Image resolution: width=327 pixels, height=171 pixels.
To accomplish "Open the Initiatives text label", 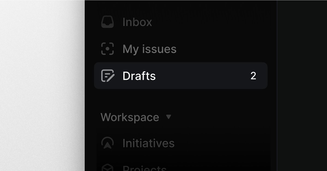I will [148, 143].
